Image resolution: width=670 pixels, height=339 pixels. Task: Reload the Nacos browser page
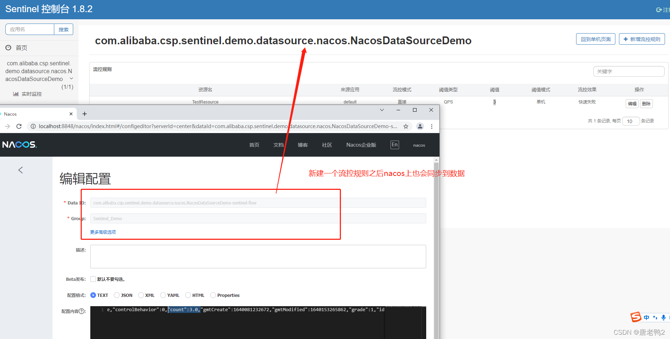[x=19, y=126]
